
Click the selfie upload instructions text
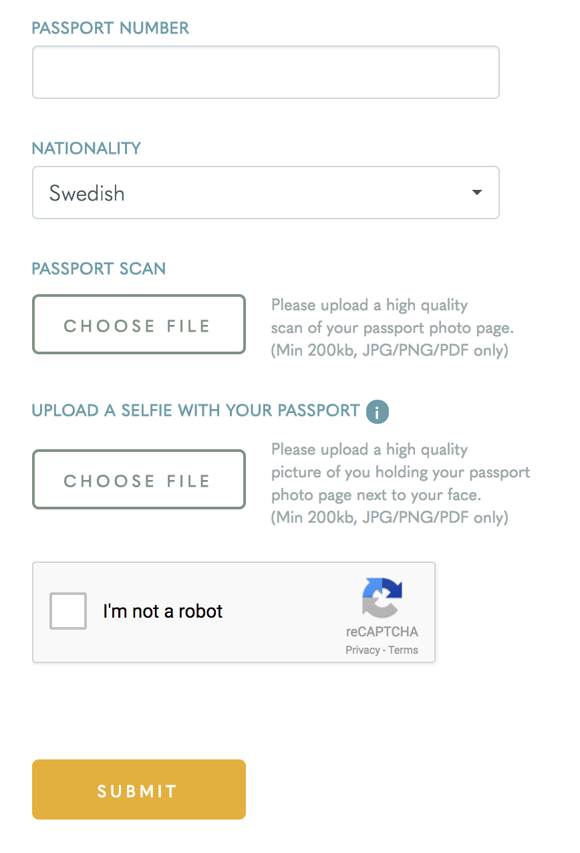coord(400,483)
